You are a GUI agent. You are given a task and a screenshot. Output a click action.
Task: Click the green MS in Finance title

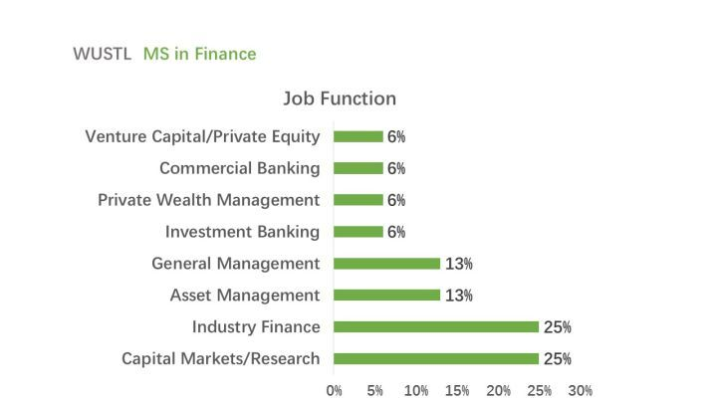pyautogui.click(x=199, y=54)
